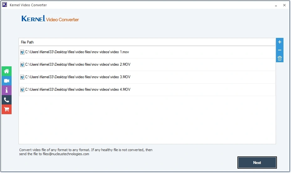
Task: Remove selected file with minus icon
Action: coord(280,50)
